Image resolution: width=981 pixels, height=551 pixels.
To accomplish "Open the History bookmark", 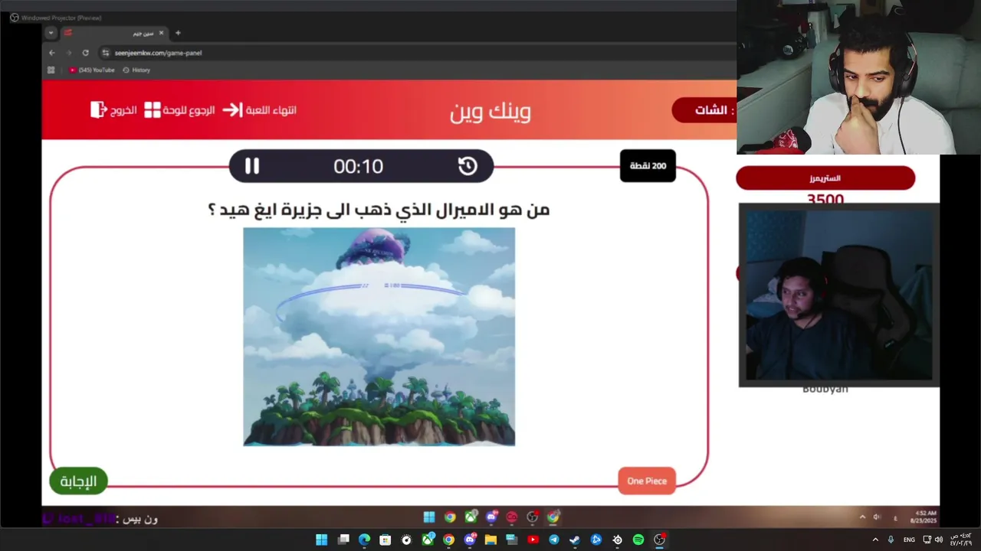I will point(136,70).
